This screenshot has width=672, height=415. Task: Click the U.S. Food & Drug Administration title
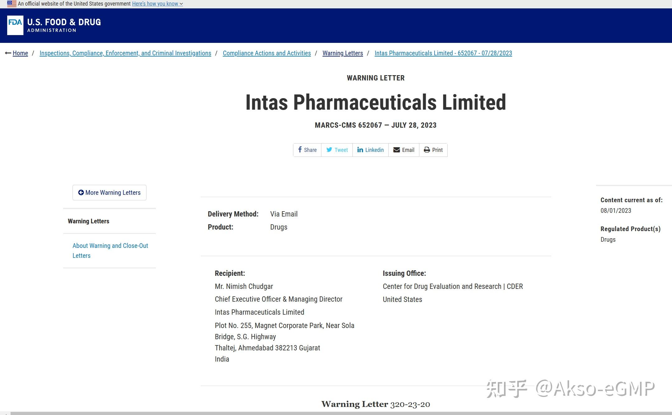click(64, 25)
